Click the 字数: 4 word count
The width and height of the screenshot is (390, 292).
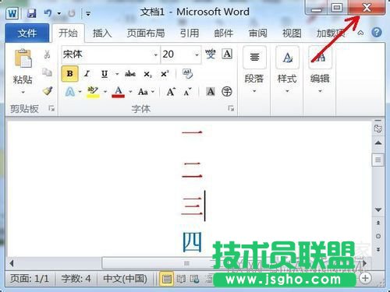(76, 279)
